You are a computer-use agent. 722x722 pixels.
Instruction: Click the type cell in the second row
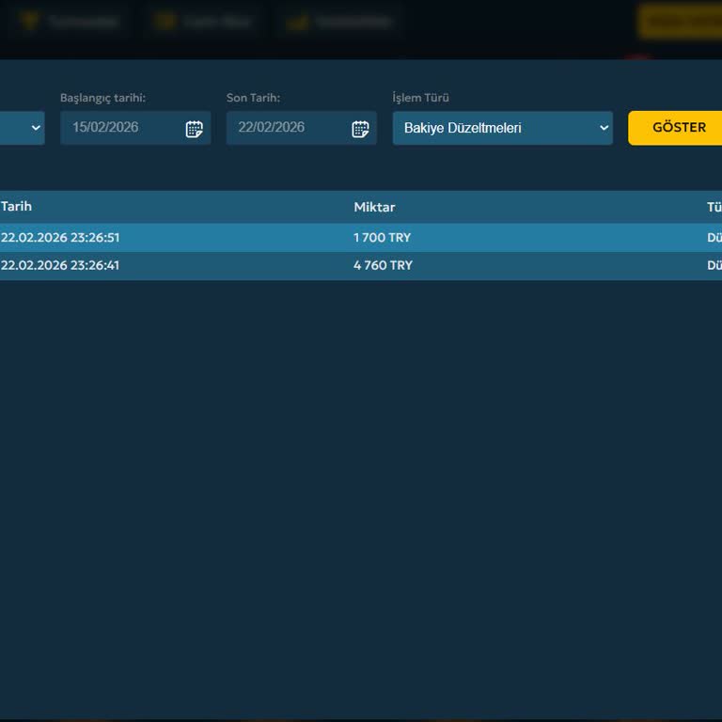click(x=714, y=265)
